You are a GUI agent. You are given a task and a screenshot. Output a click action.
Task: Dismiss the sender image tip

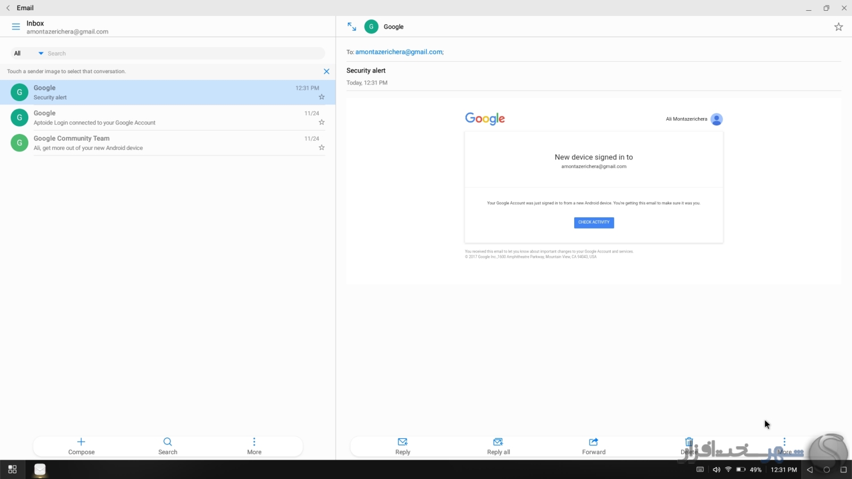coord(327,72)
